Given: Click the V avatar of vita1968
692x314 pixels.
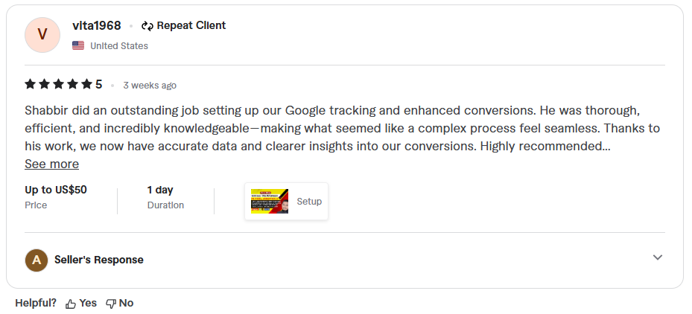Looking at the screenshot, I should click(42, 35).
